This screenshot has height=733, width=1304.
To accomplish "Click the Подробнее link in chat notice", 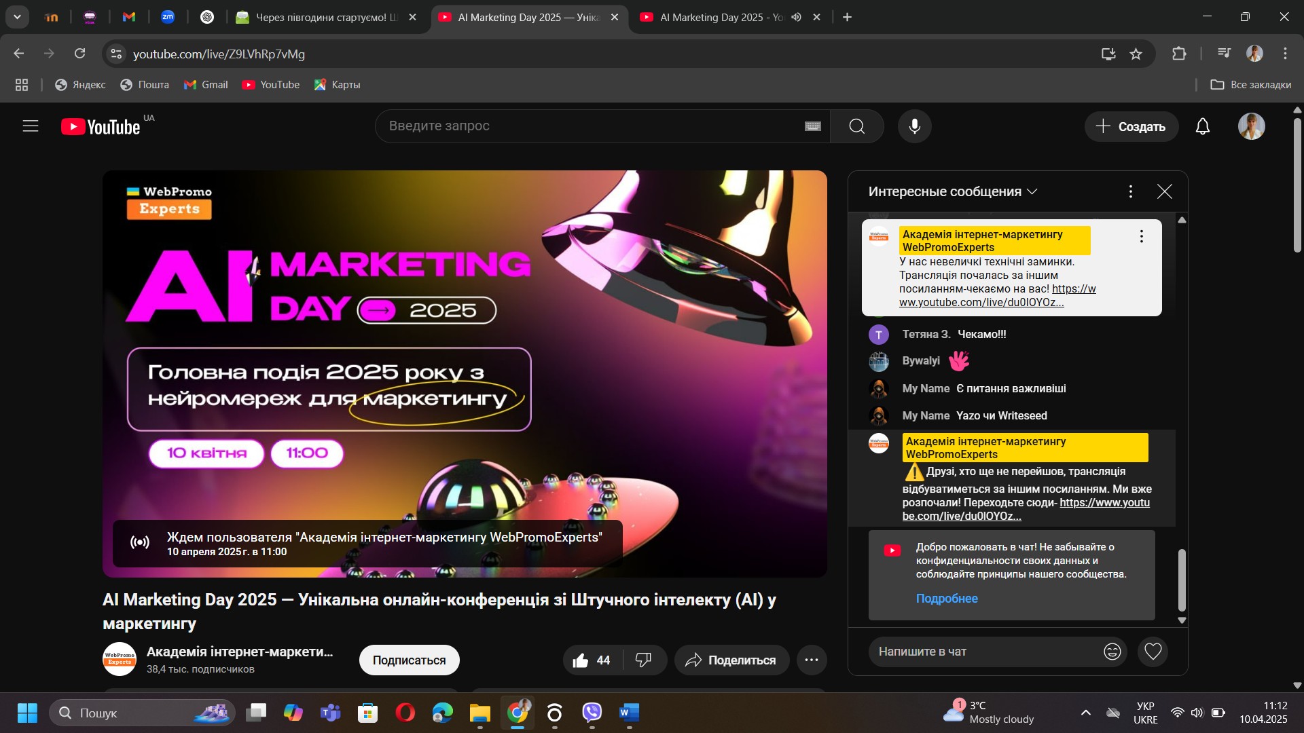I will [946, 599].
